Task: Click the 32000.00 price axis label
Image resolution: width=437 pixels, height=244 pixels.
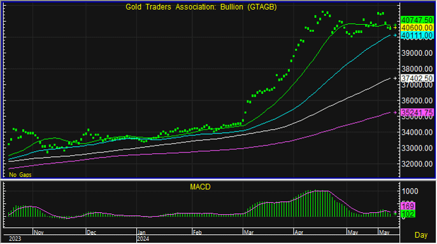Action: point(417,164)
